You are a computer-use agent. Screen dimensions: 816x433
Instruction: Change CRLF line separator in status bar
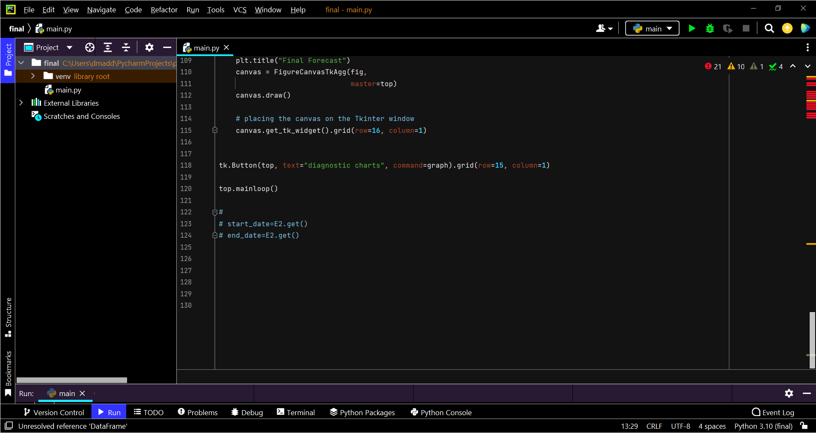click(654, 426)
